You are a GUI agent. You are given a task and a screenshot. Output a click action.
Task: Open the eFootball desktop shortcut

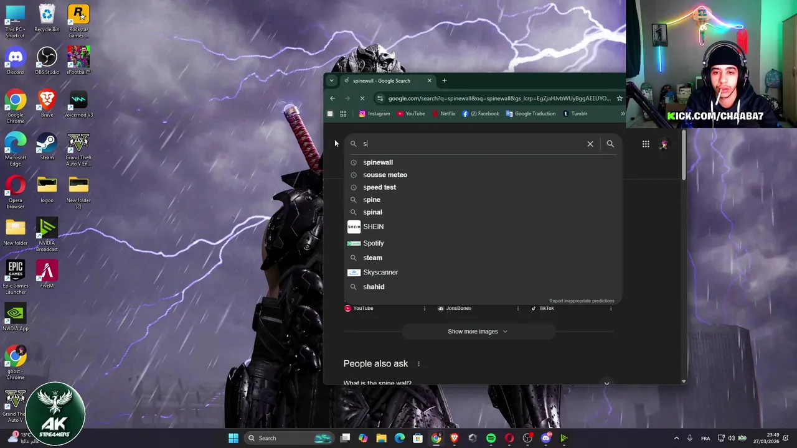coord(78,61)
